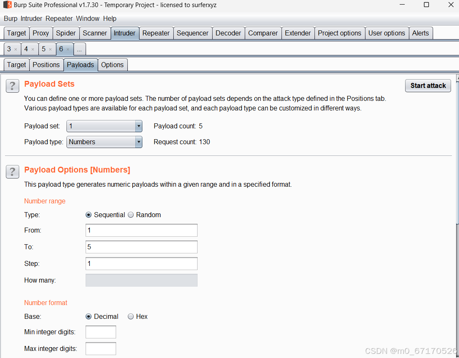459x358 pixels.
Task: Select the Payloads sub-tab
Action: pos(81,65)
